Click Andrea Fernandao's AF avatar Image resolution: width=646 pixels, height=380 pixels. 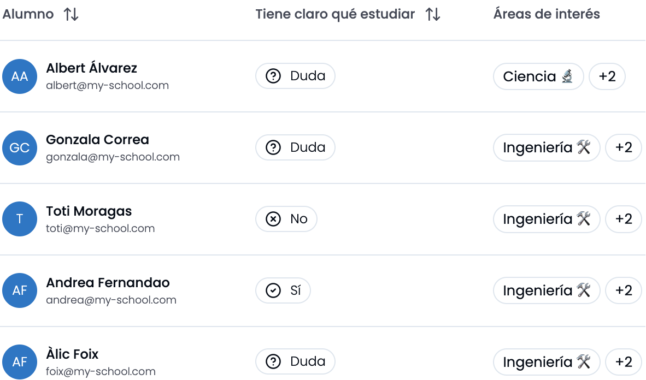pos(20,290)
